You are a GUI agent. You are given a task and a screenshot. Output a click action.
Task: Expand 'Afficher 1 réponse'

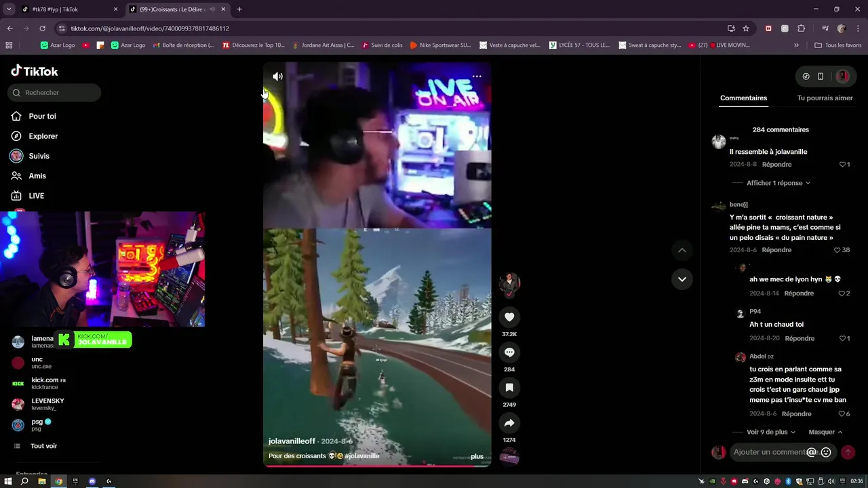[778, 183]
